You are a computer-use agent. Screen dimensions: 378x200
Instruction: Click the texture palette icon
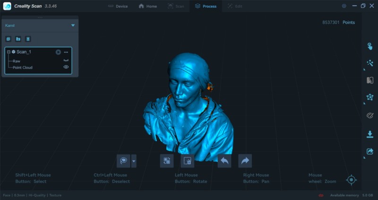[x=370, y=116]
